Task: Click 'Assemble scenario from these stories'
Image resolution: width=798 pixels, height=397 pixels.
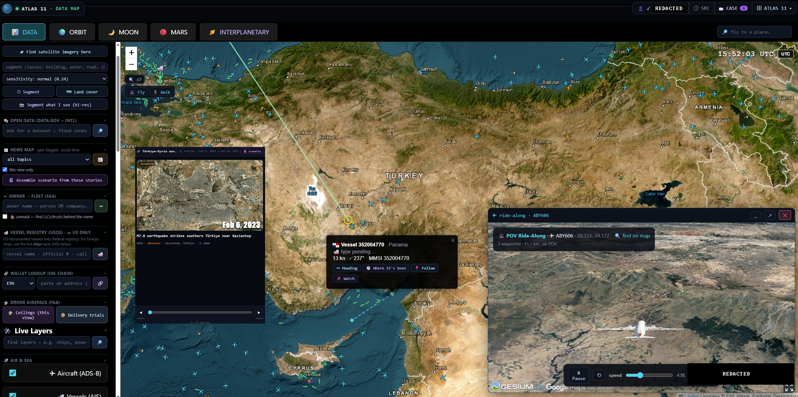Action: coord(55,180)
